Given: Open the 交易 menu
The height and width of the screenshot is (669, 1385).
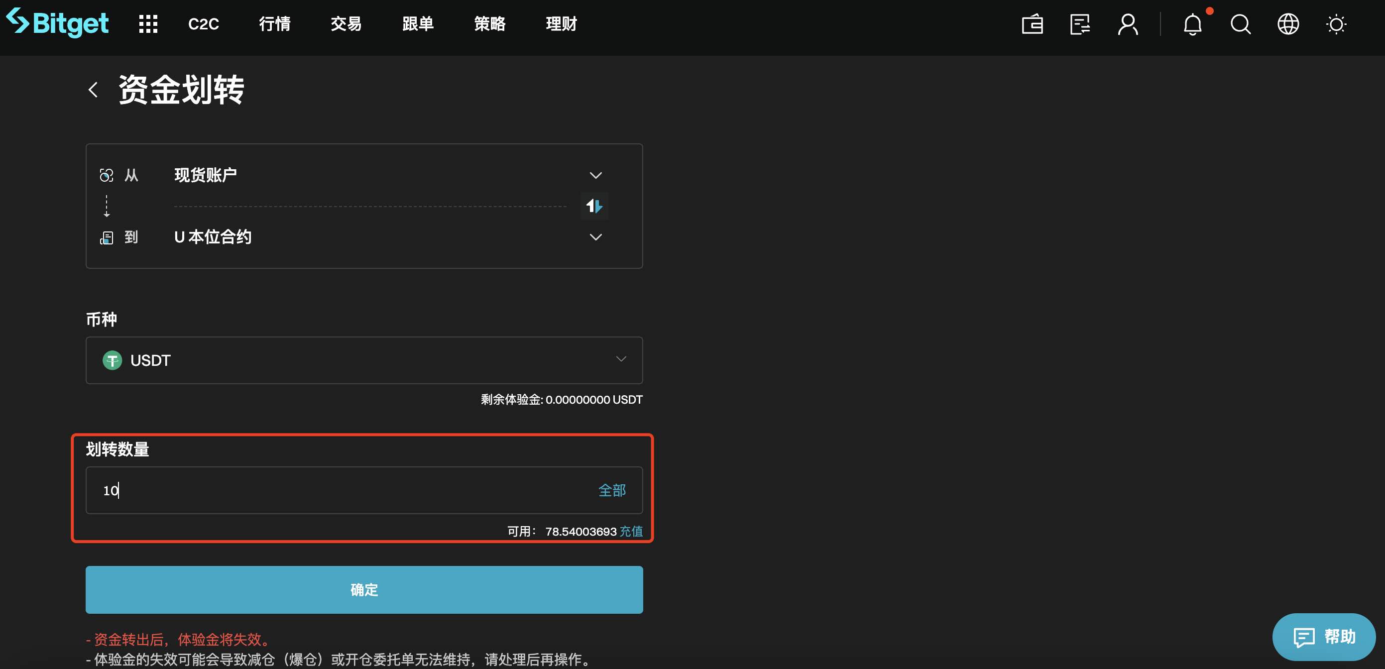Looking at the screenshot, I should point(346,24).
